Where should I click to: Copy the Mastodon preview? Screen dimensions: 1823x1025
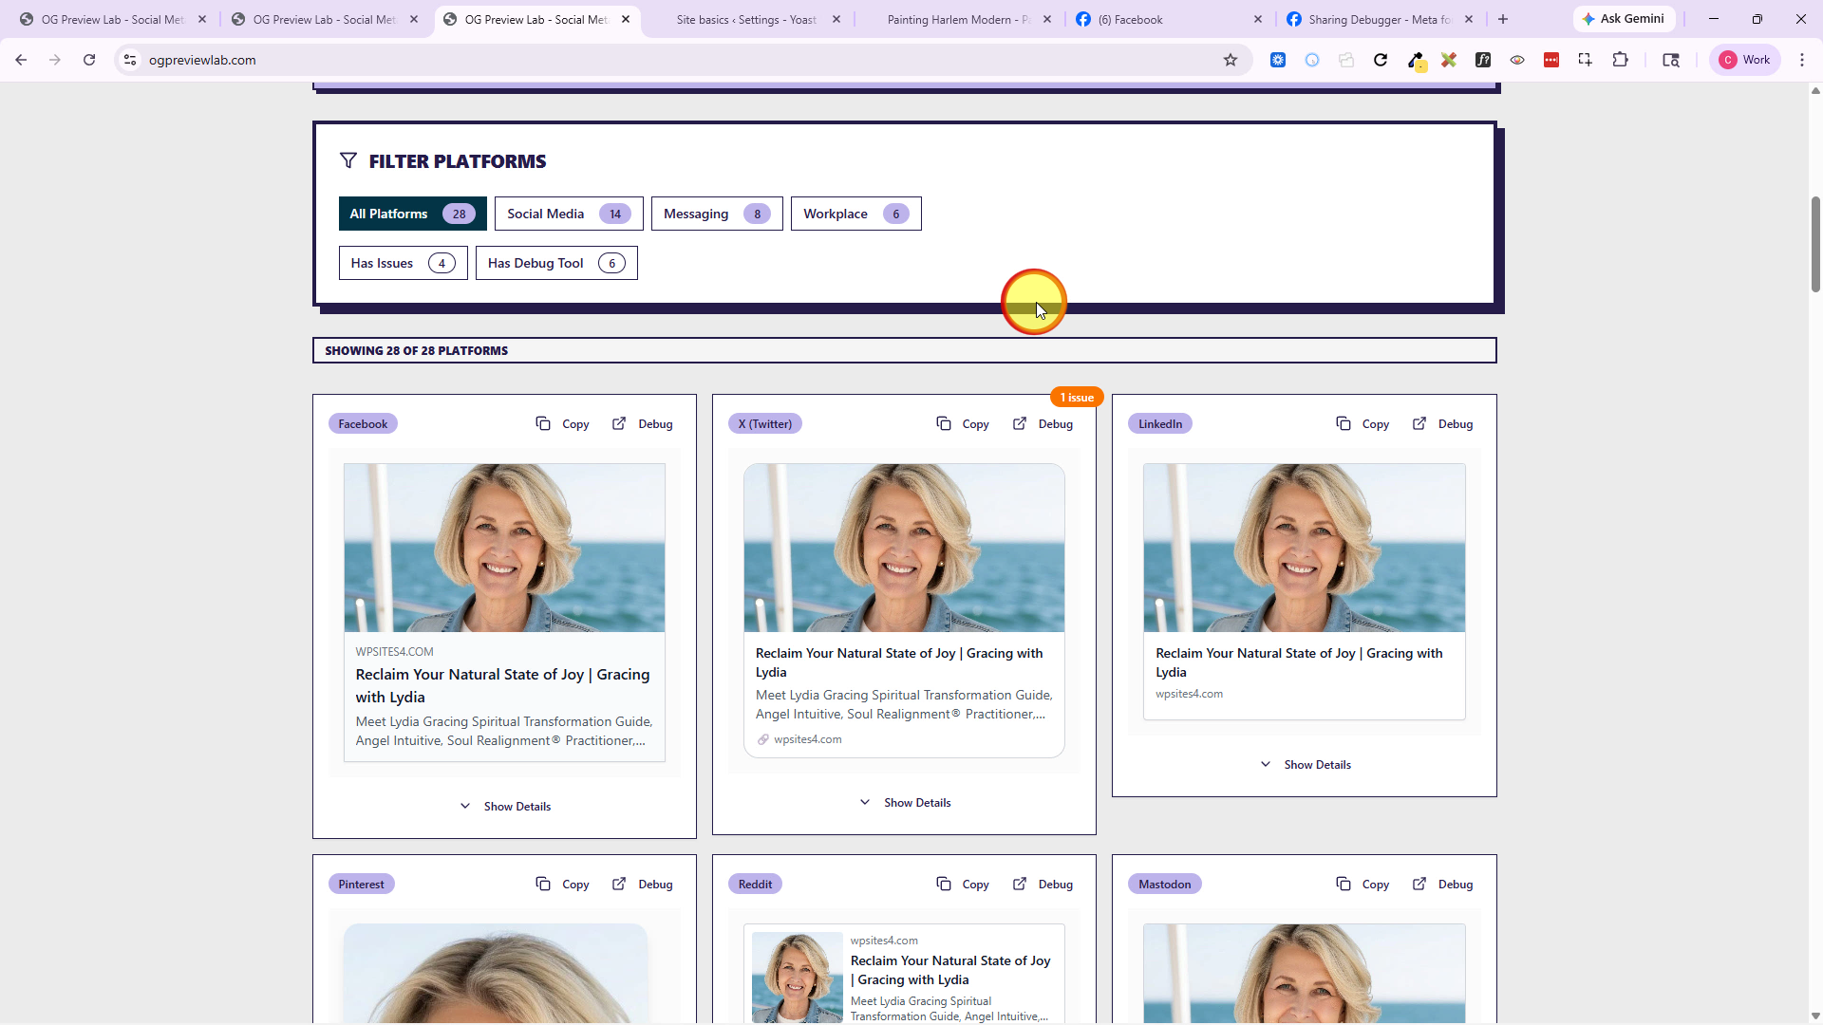point(1363,885)
